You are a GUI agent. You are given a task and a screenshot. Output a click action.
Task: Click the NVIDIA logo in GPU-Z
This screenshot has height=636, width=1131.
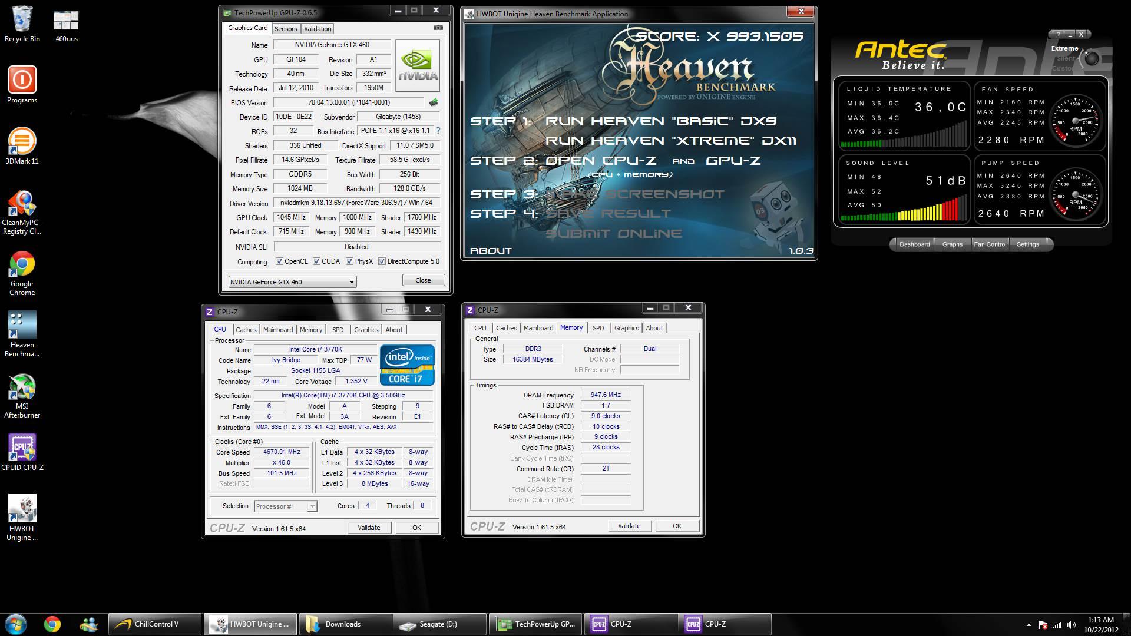pyautogui.click(x=418, y=65)
